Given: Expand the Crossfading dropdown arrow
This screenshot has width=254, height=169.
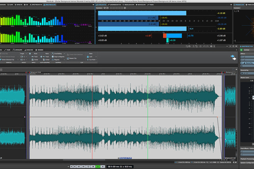Looking at the screenshot, I should tap(64, 53).
